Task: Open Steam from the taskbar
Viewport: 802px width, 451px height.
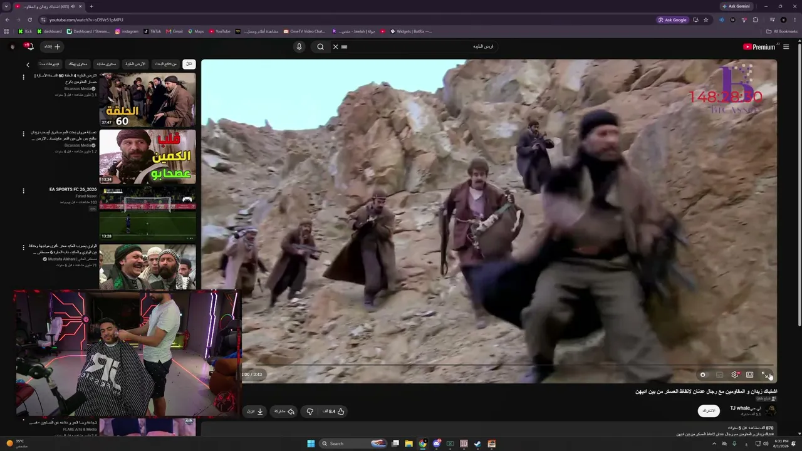Action: pyautogui.click(x=477, y=443)
